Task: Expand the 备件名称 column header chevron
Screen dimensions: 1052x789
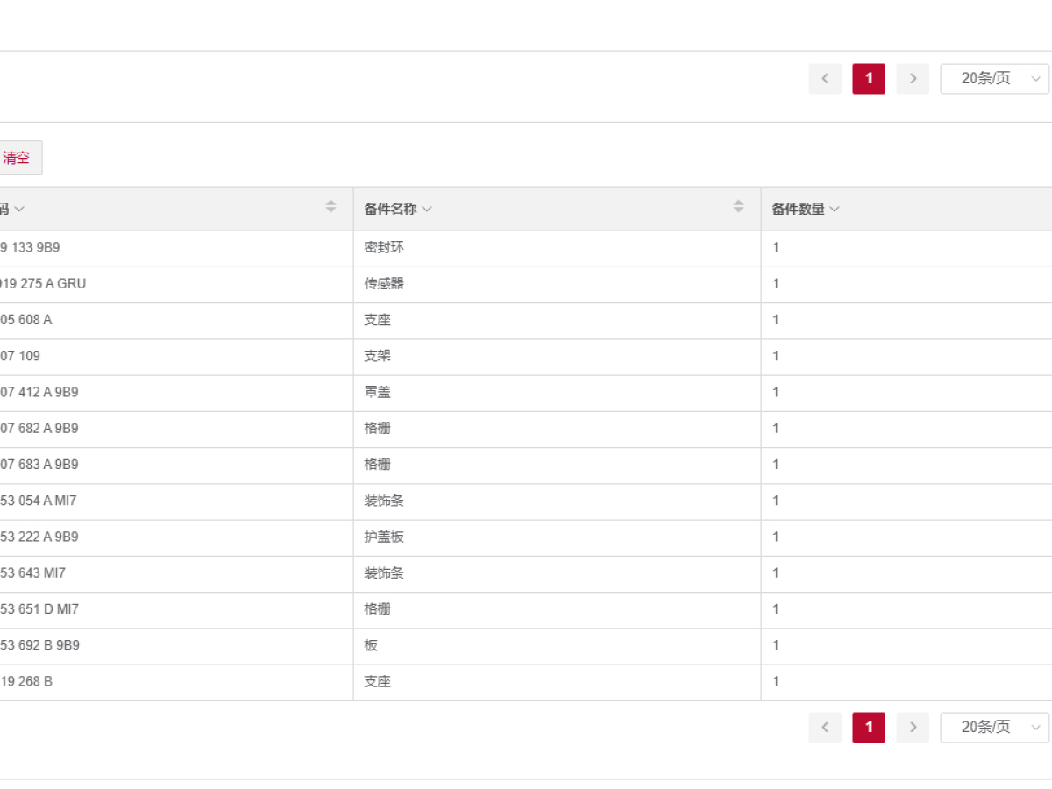Action: (x=427, y=210)
